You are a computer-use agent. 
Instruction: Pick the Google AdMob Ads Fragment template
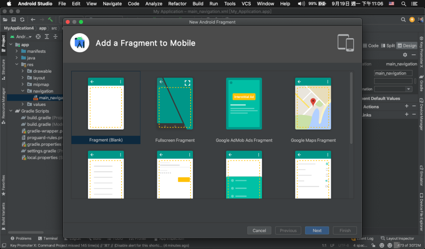(244, 107)
